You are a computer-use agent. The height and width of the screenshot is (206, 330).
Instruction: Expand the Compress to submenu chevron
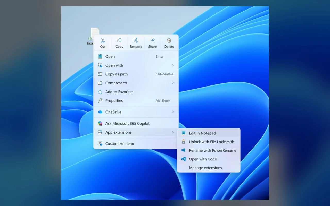(x=173, y=83)
